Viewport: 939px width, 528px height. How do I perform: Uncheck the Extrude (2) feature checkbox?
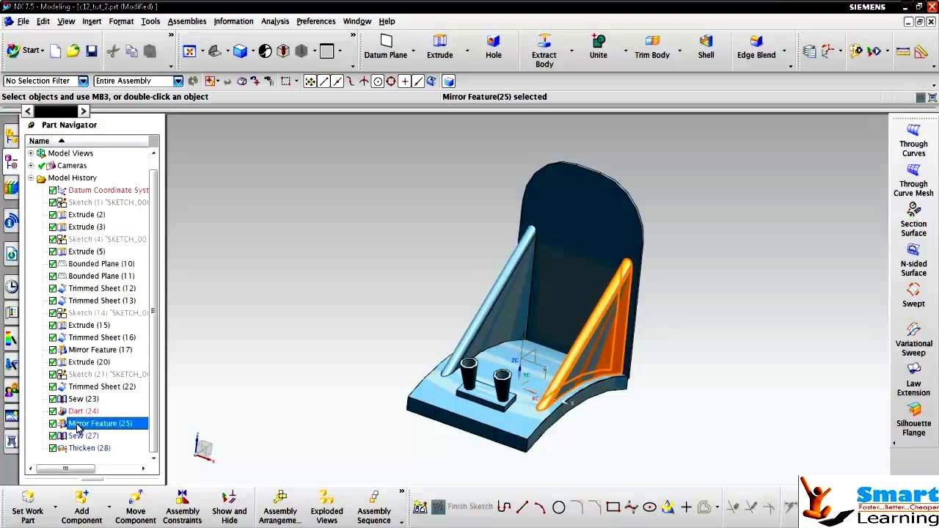point(53,215)
